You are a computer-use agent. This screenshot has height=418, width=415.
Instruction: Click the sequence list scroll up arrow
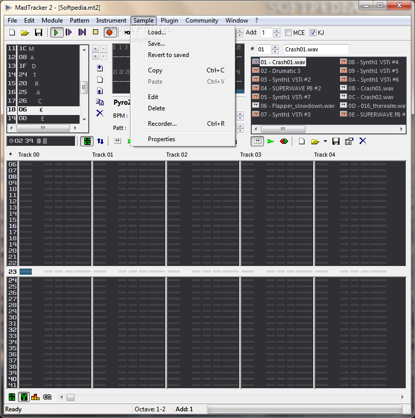point(84,50)
